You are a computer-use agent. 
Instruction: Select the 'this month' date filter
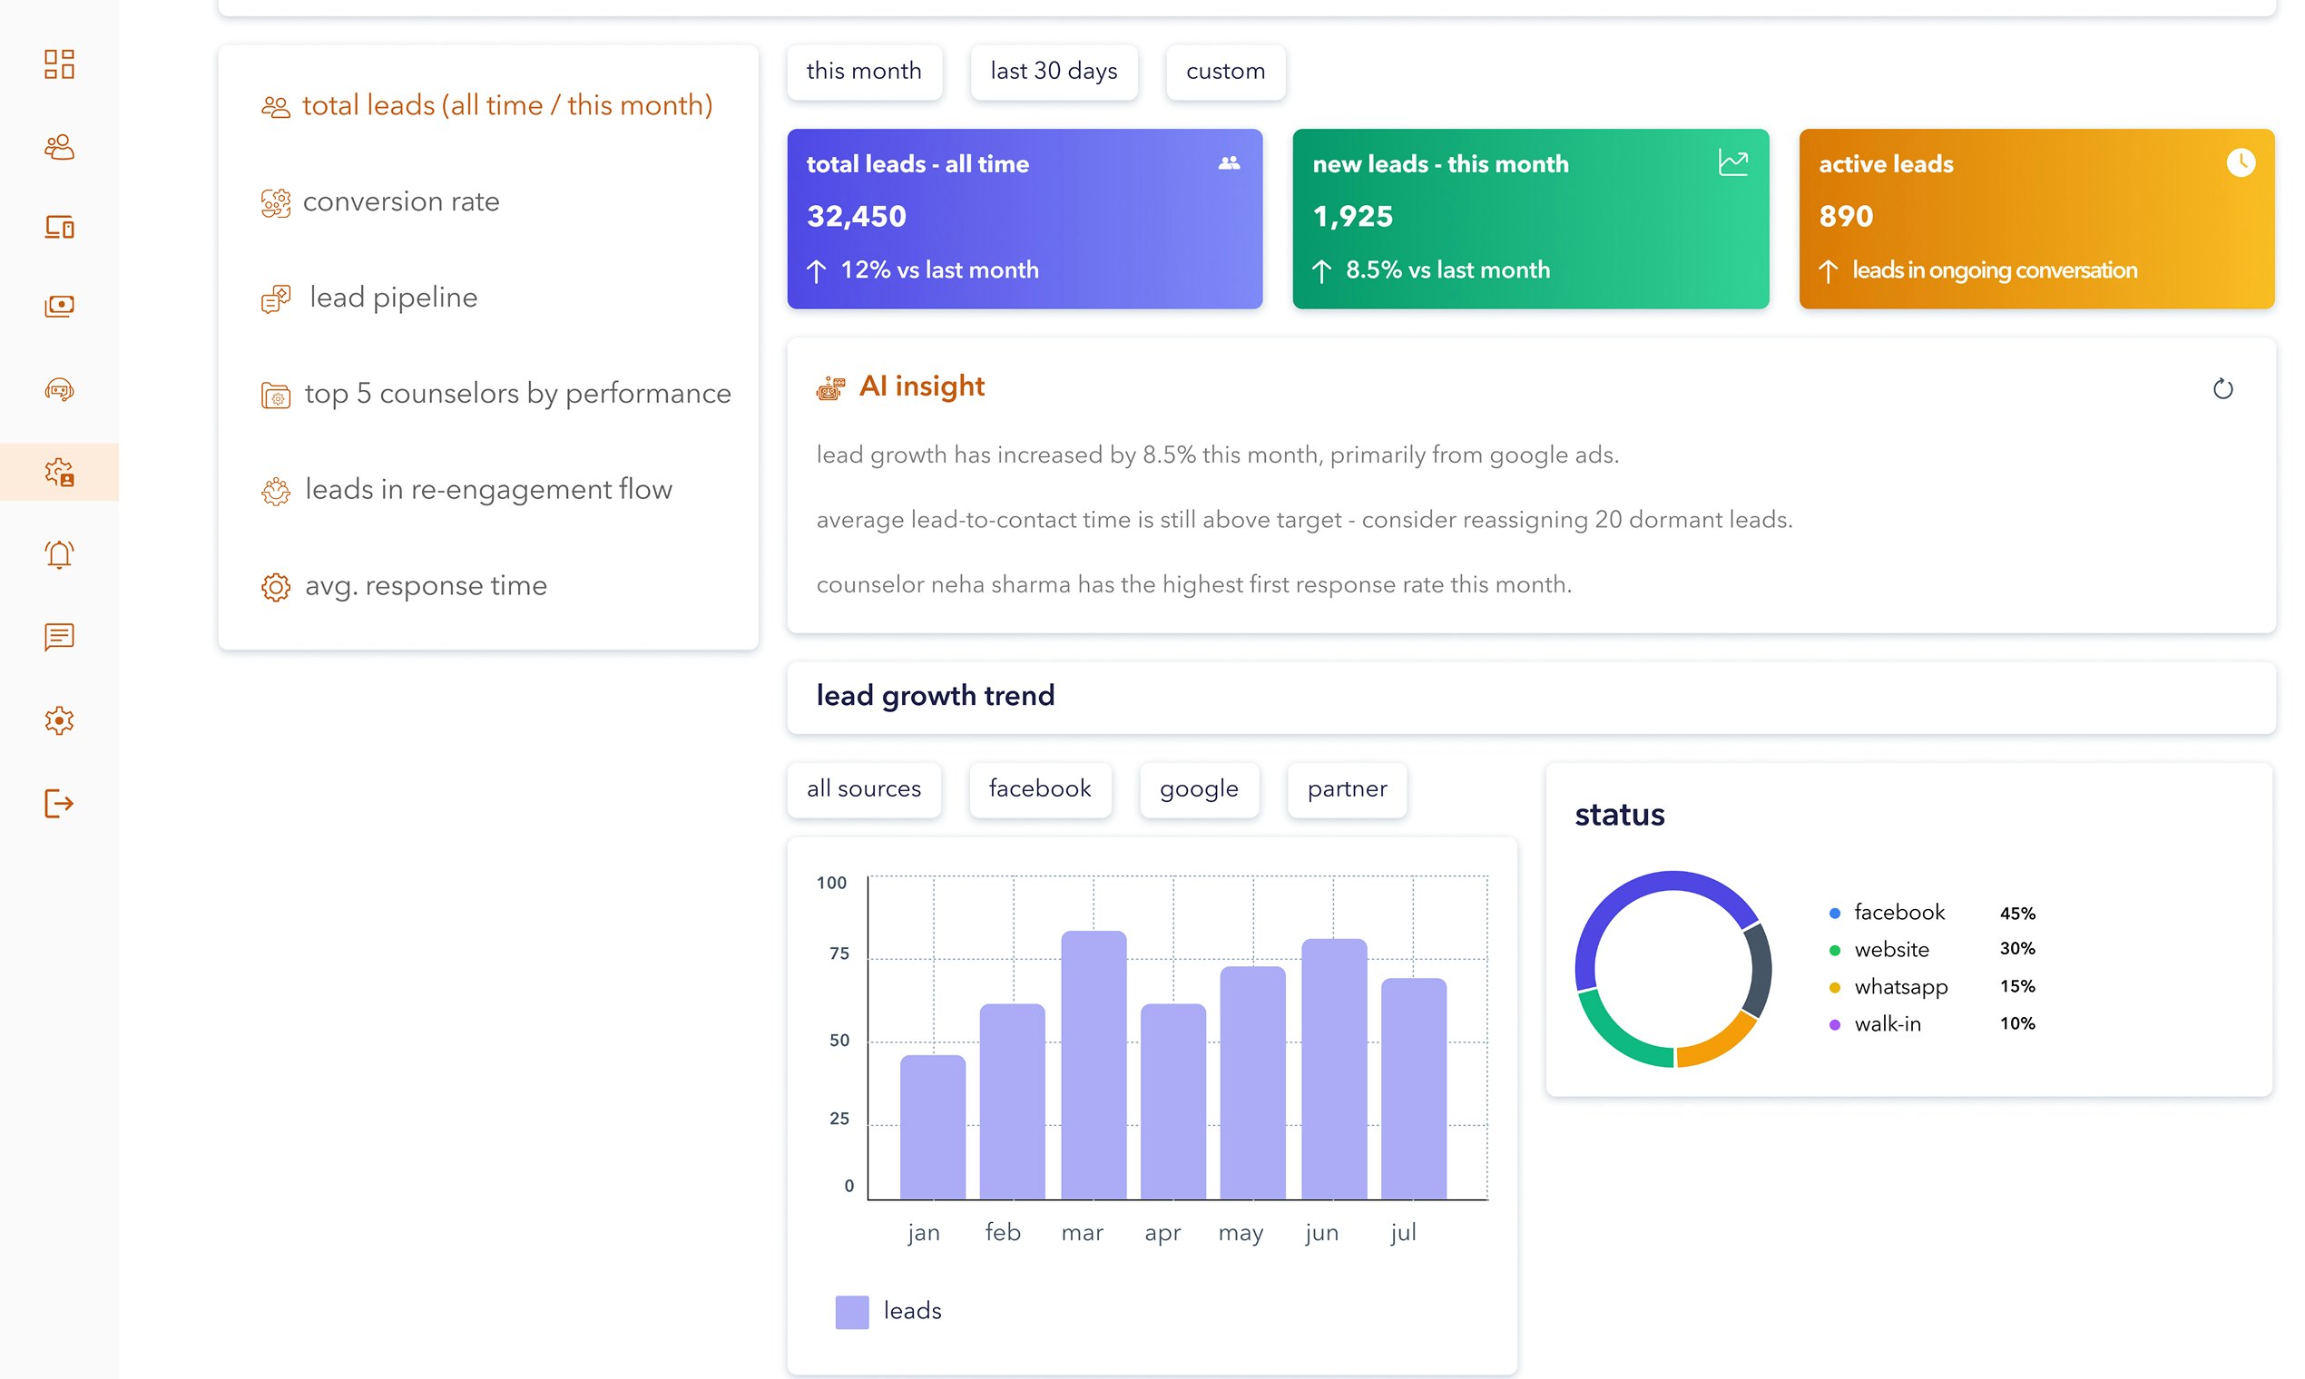(863, 72)
